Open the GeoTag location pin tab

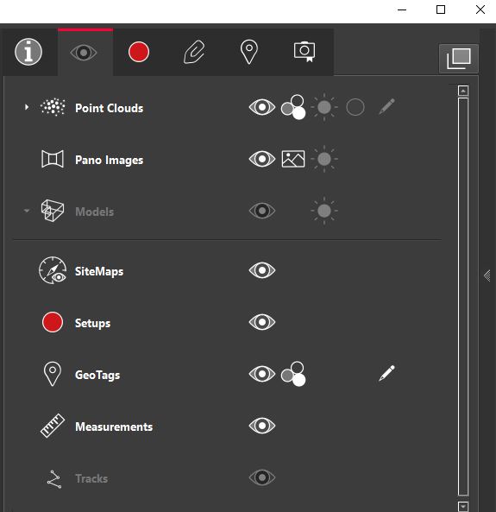(x=249, y=52)
